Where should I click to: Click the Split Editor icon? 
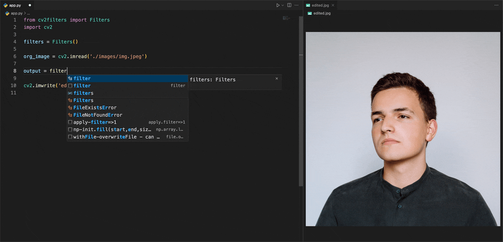point(289,5)
